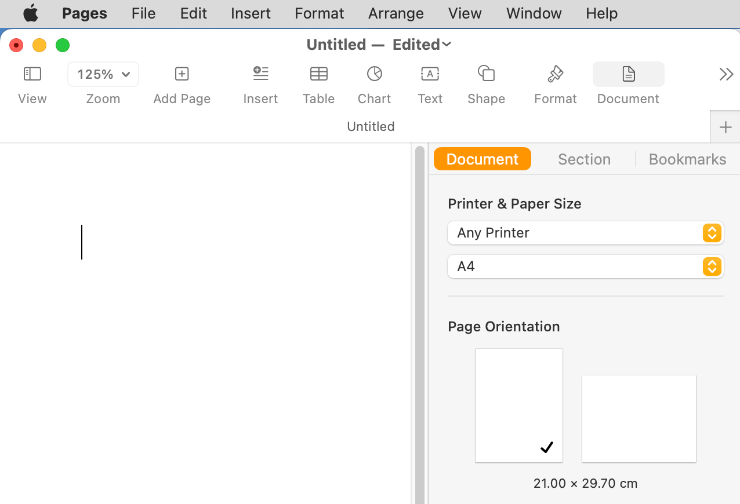Select landscape page orientation
Screen dimensions: 740x504
pyautogui.click(x=639, y=419)
